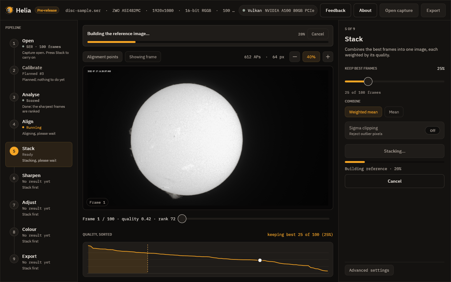The width and height of the screenshot is (451, 282).
Task: Choose Weighted mean combine mode
Action: coord(363,112)
